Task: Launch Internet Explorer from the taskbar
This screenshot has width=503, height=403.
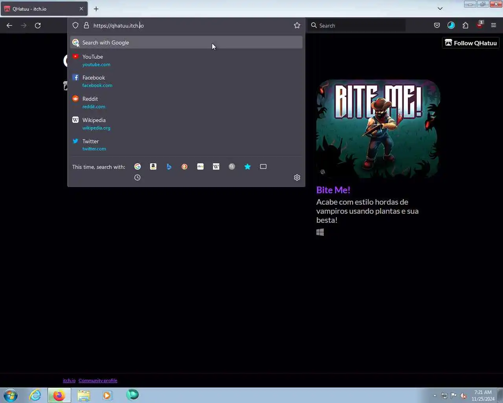Action: pyautogui.click(x=35, y=395)
